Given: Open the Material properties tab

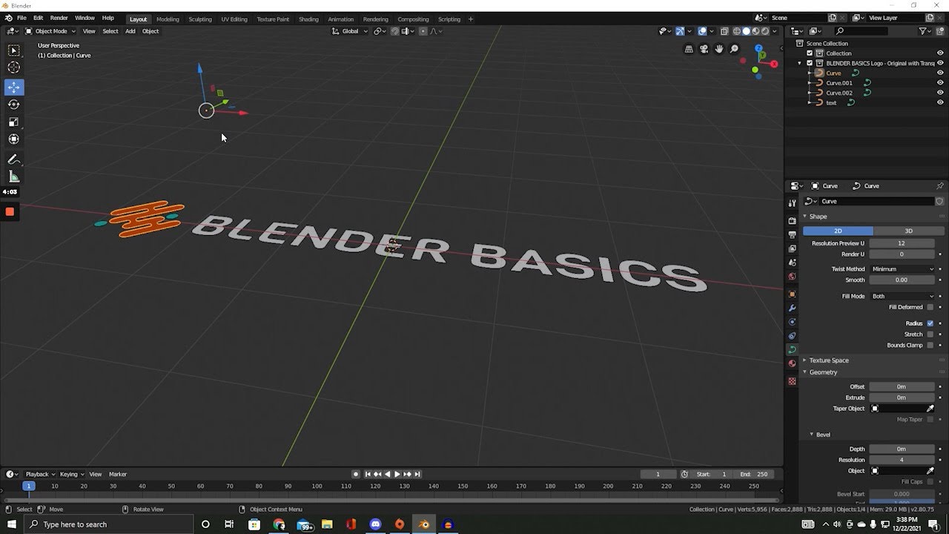Looking at the screenshot, I should point(792,363).
